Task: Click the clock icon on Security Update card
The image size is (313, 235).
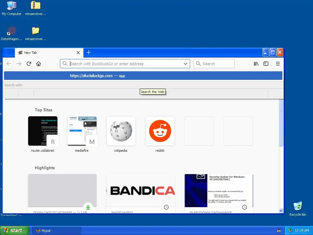Action: [x=244, y=207]
